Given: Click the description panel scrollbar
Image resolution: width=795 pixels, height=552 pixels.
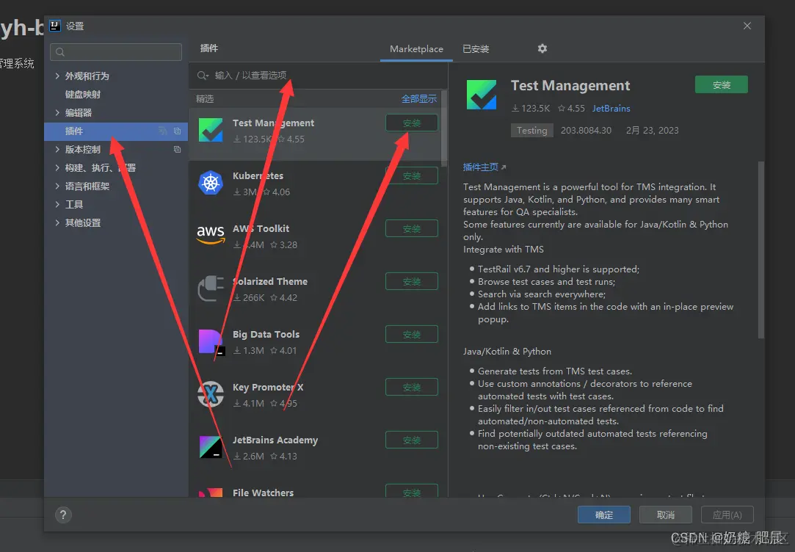Looking at the screenshot, I should 760,250.
